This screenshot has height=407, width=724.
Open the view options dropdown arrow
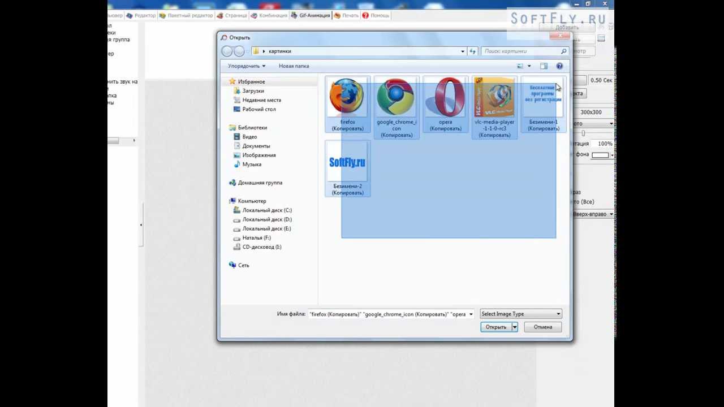coord(529,66)
